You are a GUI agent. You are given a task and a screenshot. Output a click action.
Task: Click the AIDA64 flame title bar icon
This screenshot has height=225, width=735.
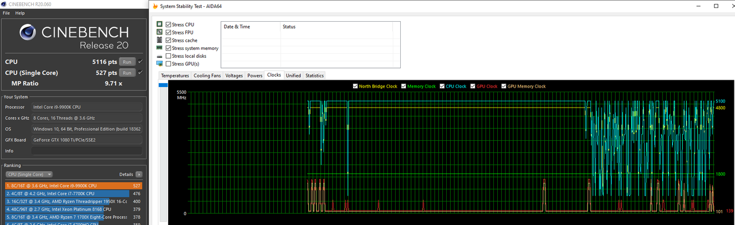pyautogui.click(x=156, y=6)
